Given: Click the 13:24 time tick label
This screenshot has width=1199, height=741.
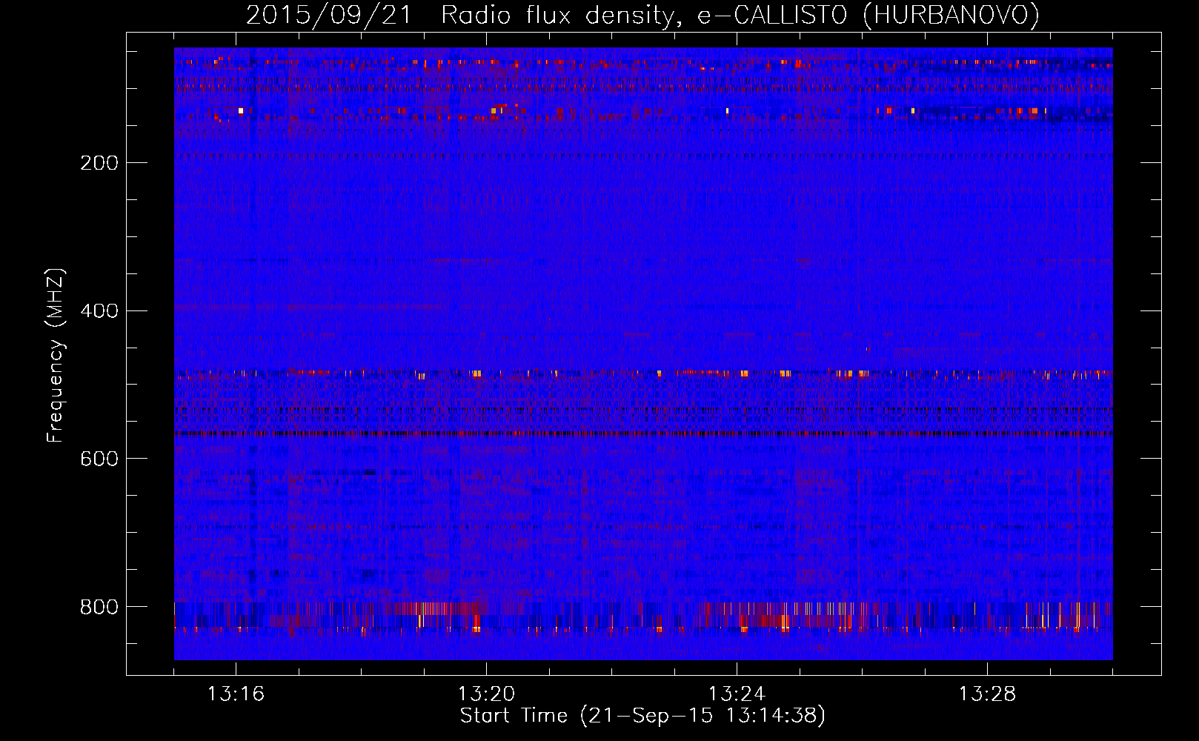Looking at the screenshot, I should coord(737,694).
